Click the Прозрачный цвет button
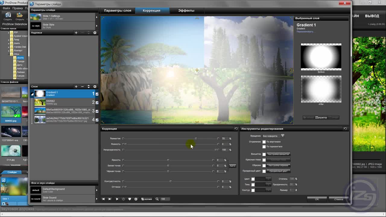This screenshot has height=217, width=386. click(278, 171)
